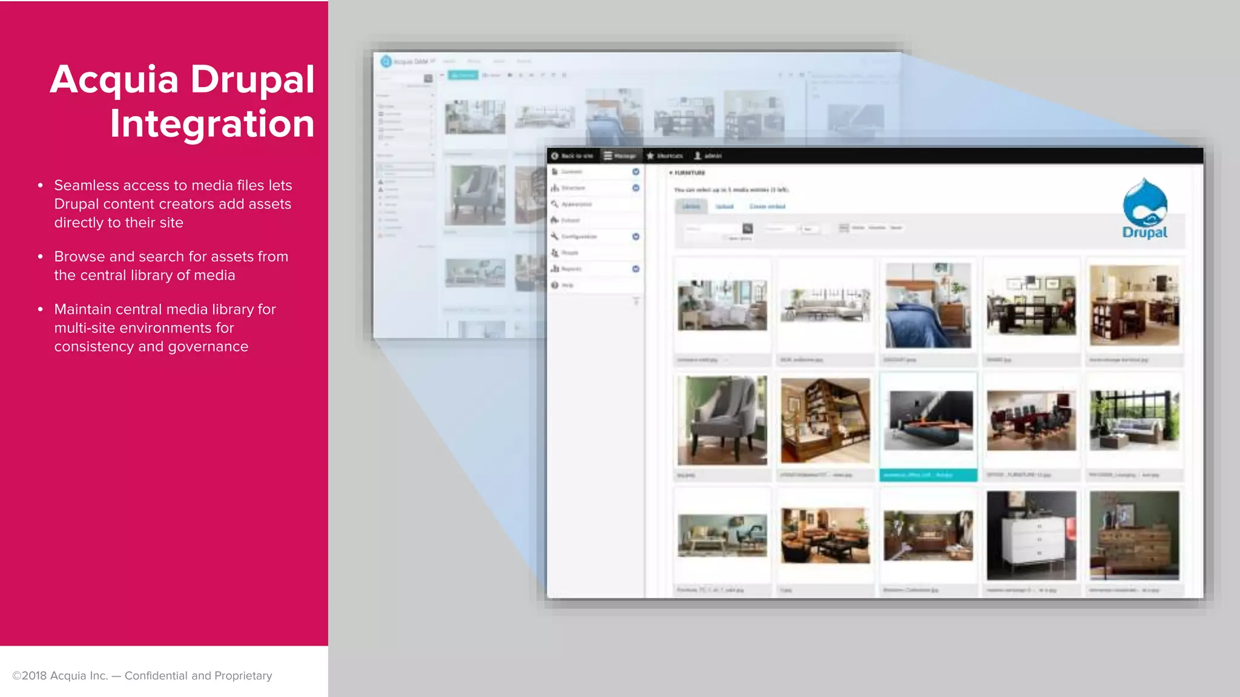Screen dimensions: 1240x697
Task: Click the Shortcuts star icon
Action: click(651, 155)
